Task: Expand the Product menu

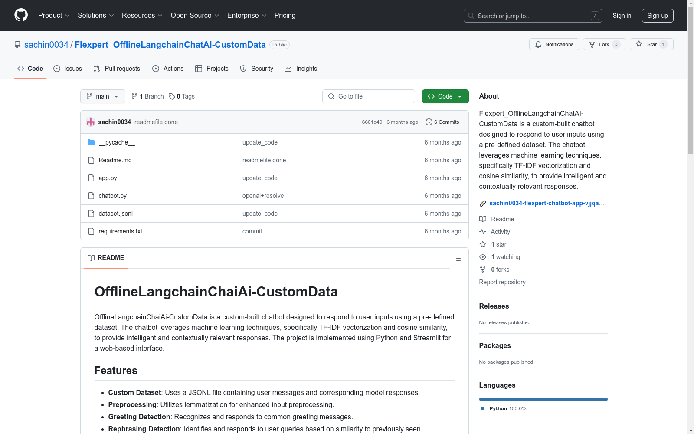Action: point(54,16)
